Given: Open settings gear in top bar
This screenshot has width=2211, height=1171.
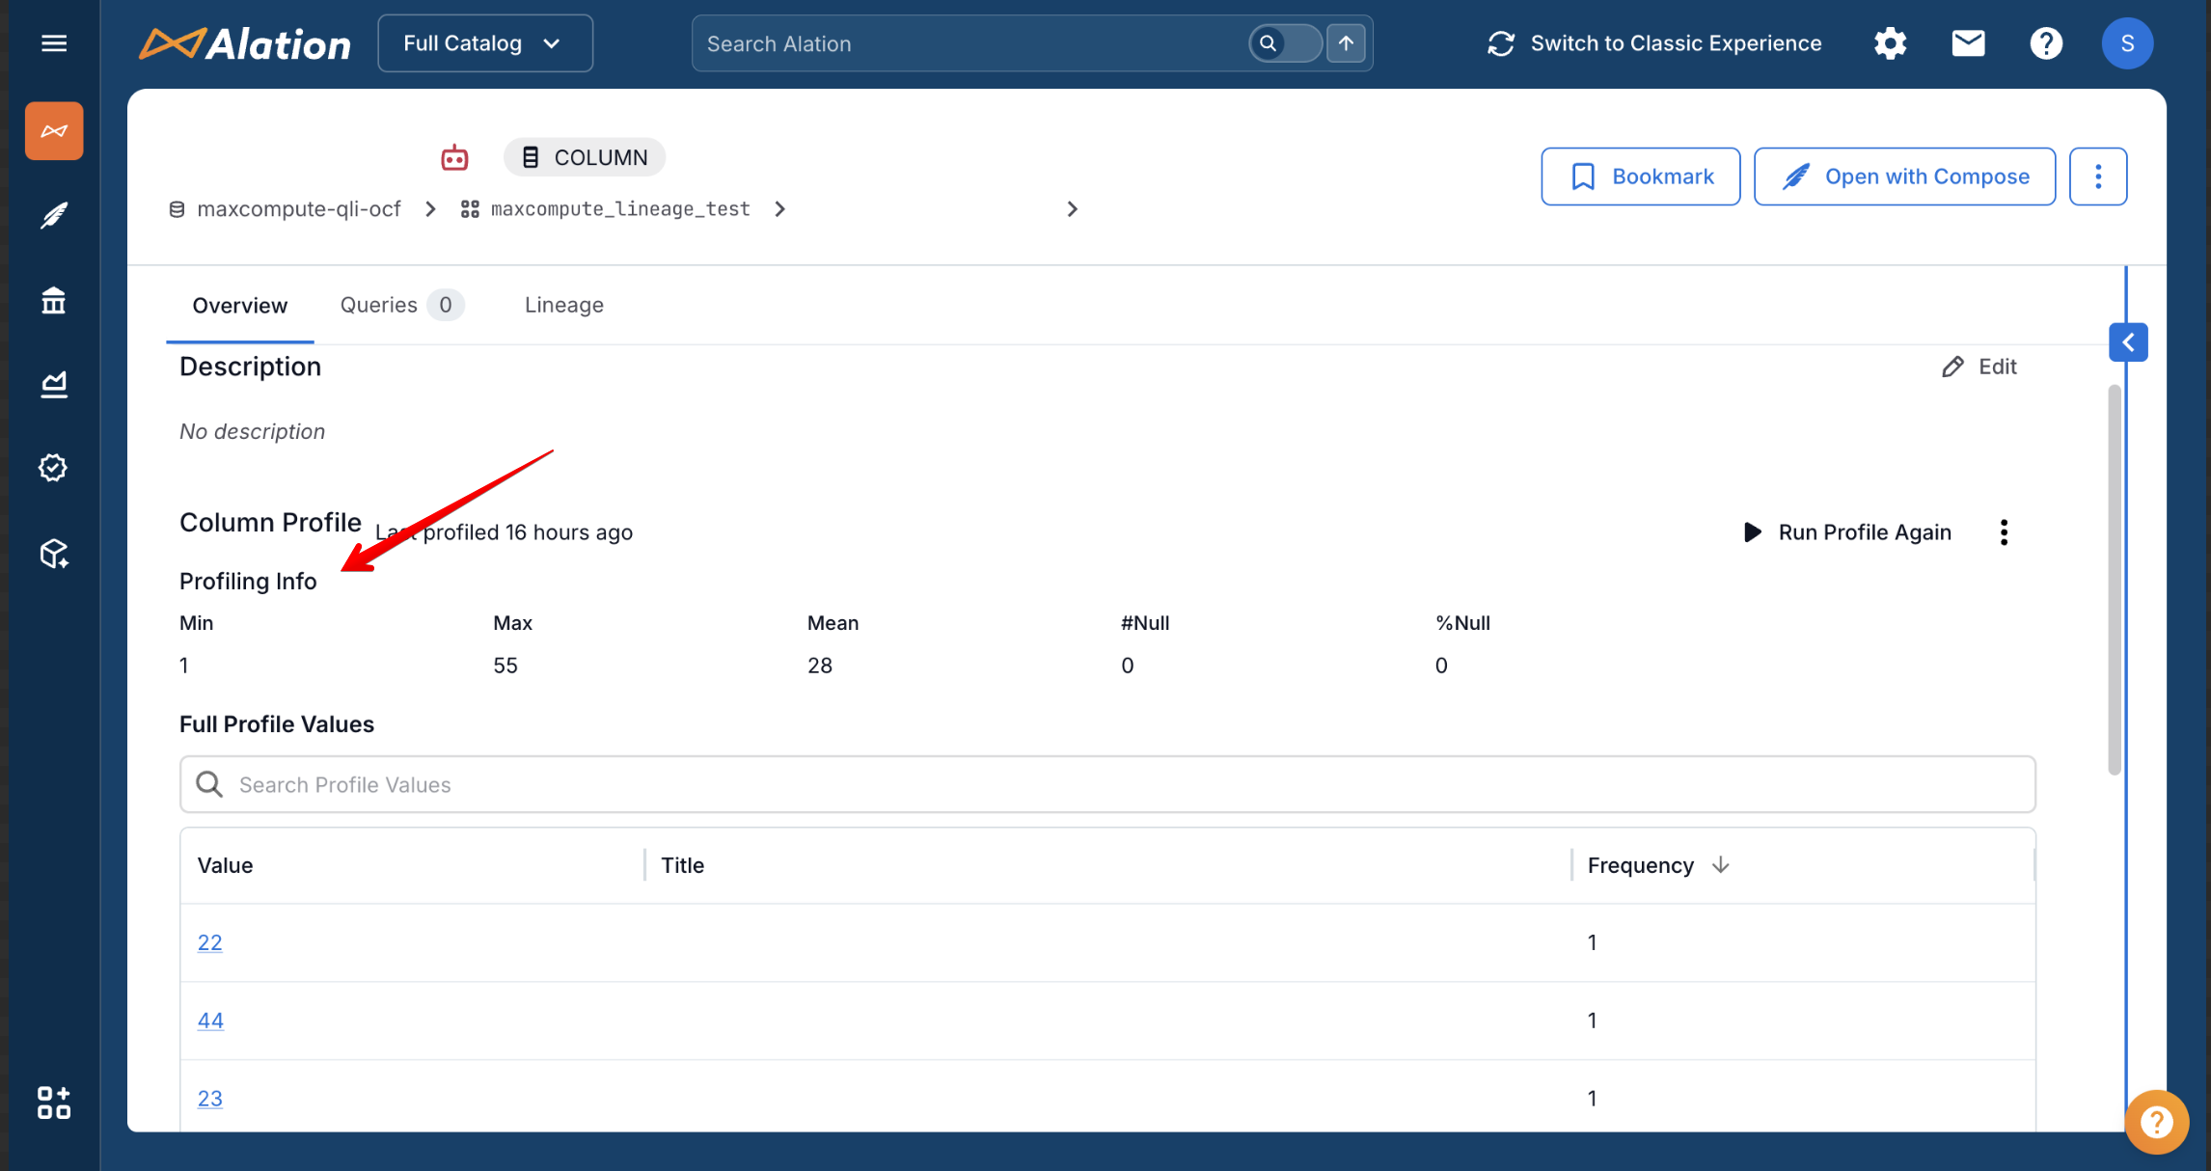Looking at the screenshot, I should tap(1890, 43).
